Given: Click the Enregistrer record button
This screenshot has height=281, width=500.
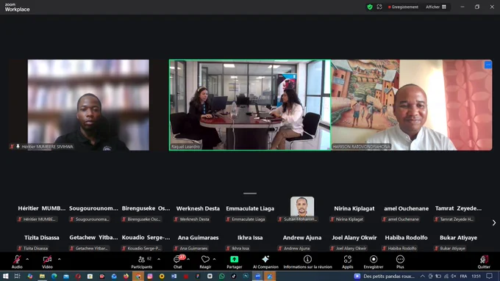Looking at the screenshot, I should [374, 262].
